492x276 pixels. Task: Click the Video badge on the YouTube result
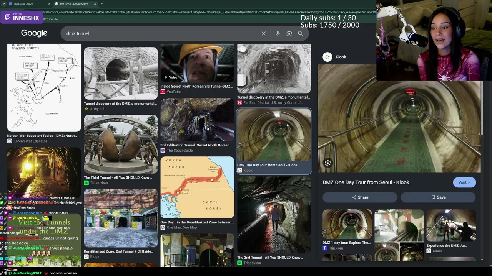(x=171, y=77)
